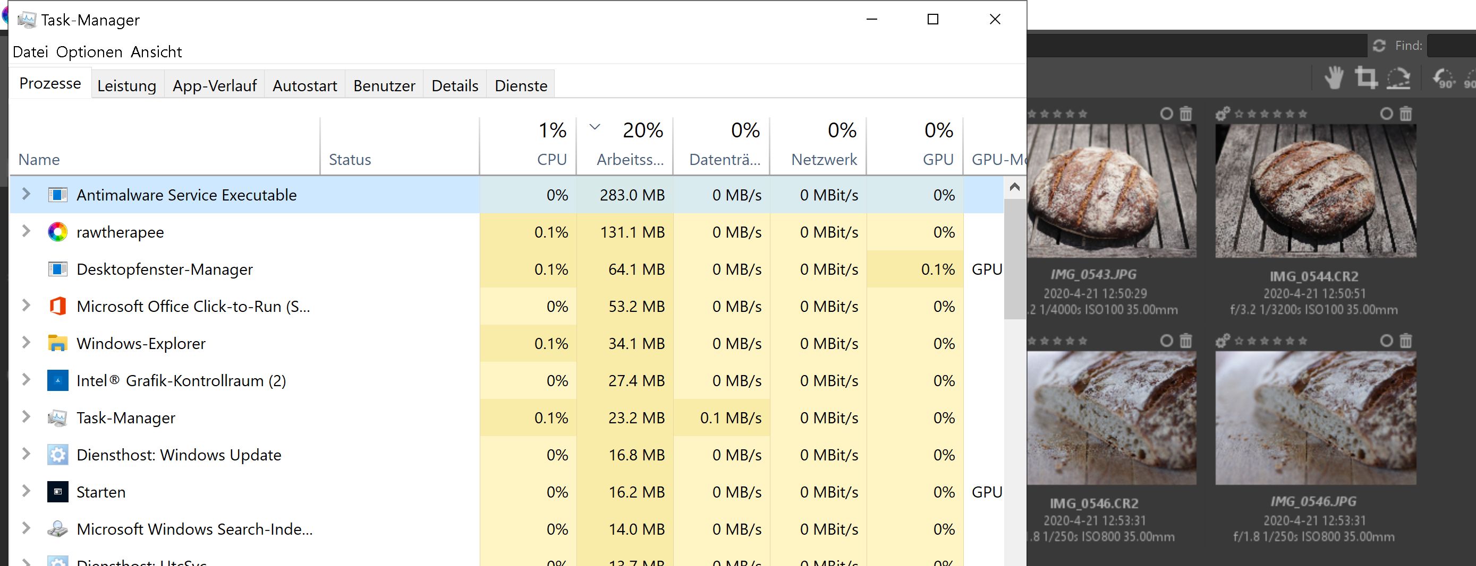Switch to the Leistung tab
Image resolution: width=1476 pixels, height=566 pixels.
(x=126, y=86)
